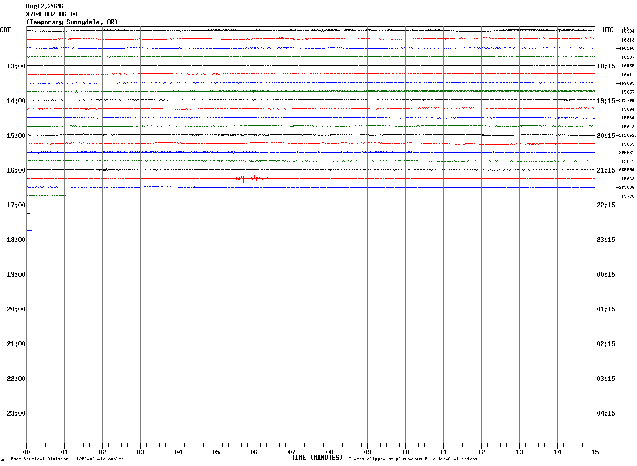Select minute 06 on the time axis
The width and height of the screenshot is (637, 466).
point(254,452)
